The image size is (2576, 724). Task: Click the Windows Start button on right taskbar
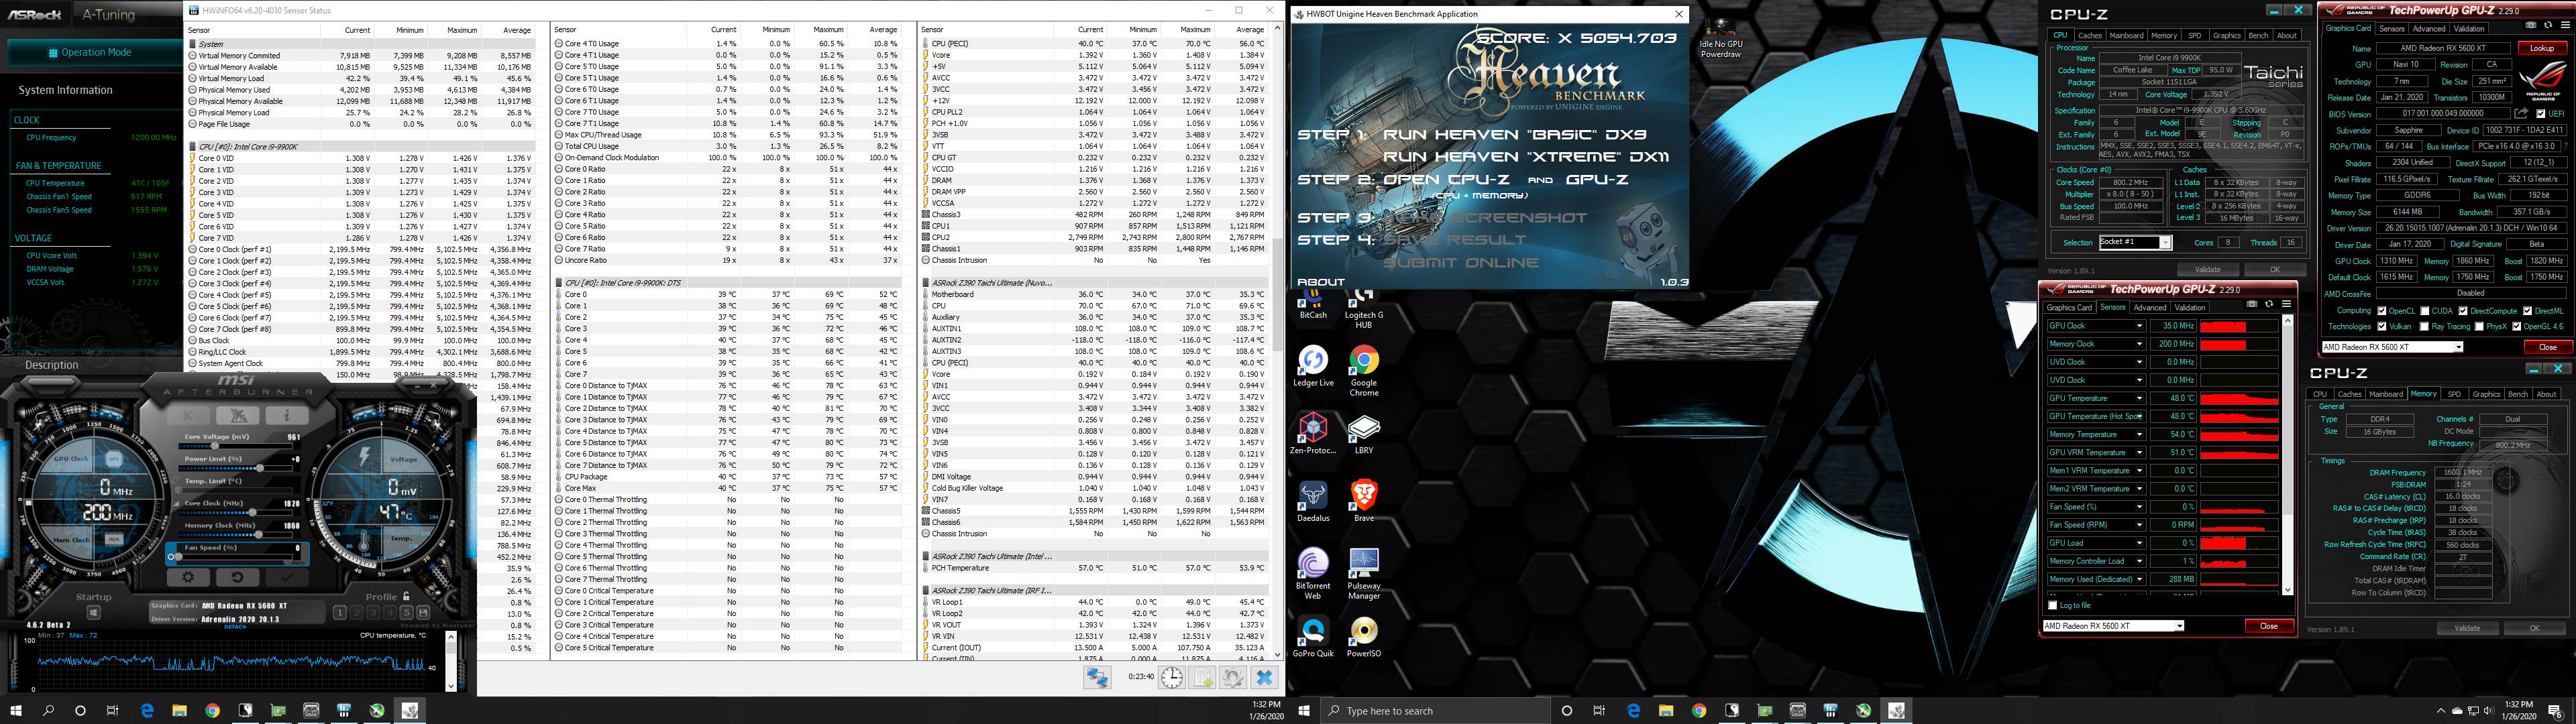[x=1304, y=711]
